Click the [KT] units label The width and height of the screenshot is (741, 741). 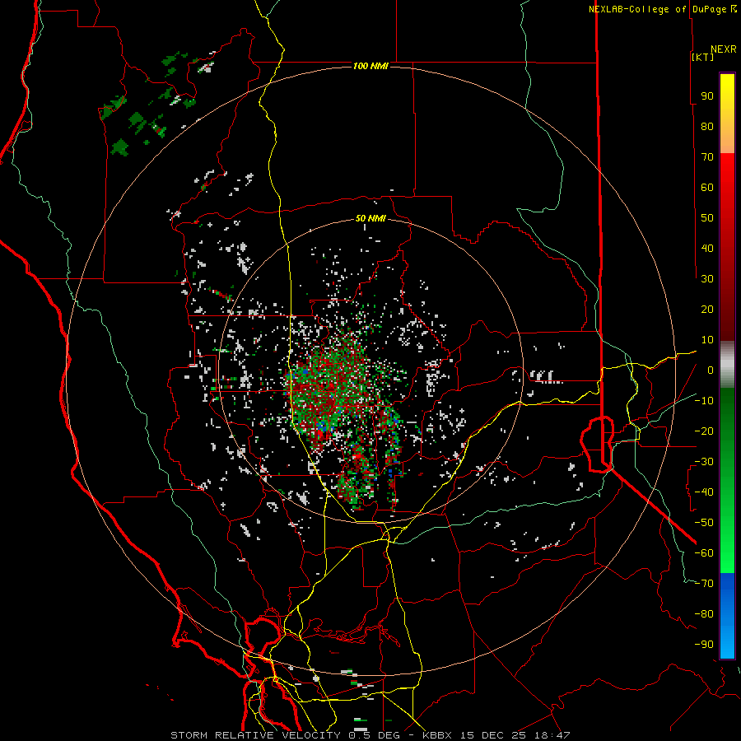pos(703,57)
